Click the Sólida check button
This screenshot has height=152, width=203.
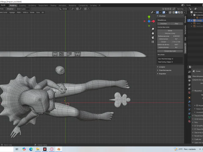point(170,30)
